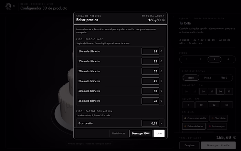
Task: Select 4 pisos option
Action: [228, 59]
